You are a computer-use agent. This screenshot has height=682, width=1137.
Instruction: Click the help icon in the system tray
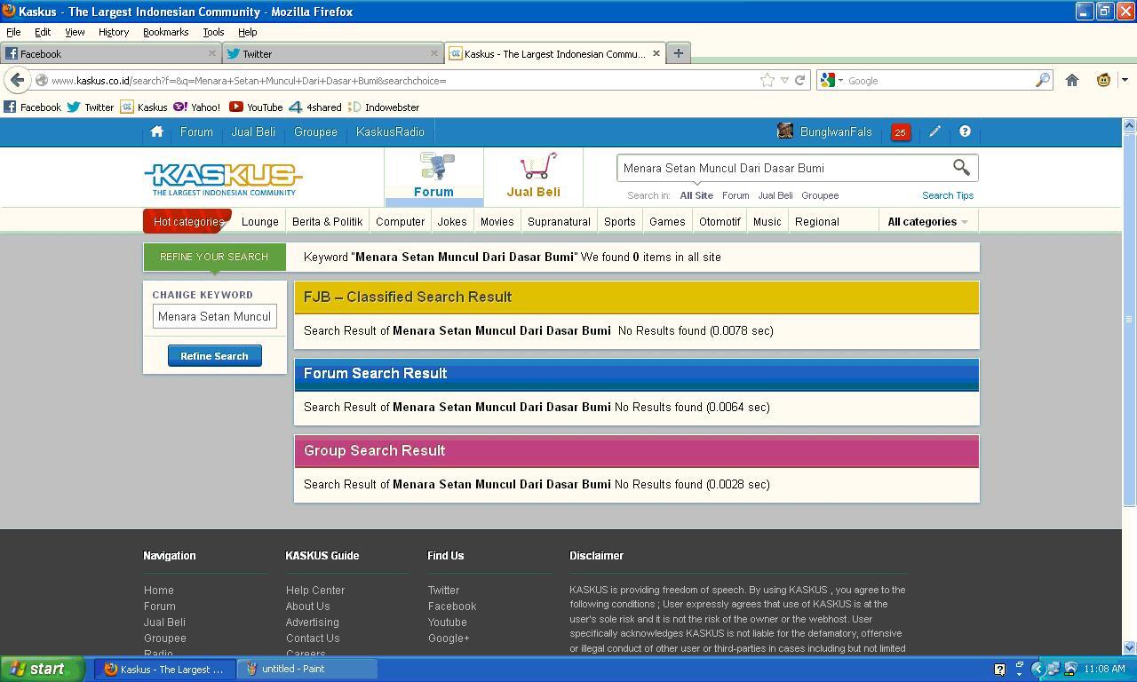pos(999,670)
